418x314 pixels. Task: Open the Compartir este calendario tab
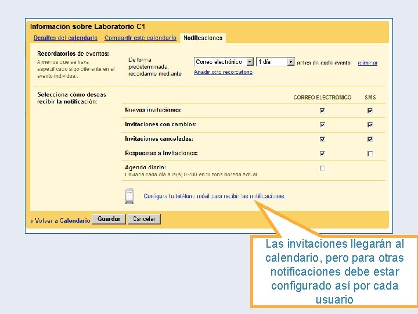[140, 38]
